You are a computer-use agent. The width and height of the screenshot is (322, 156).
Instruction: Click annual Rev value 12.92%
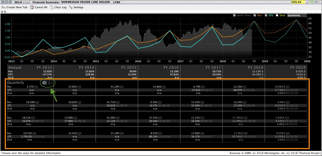[x=48, y=71]
